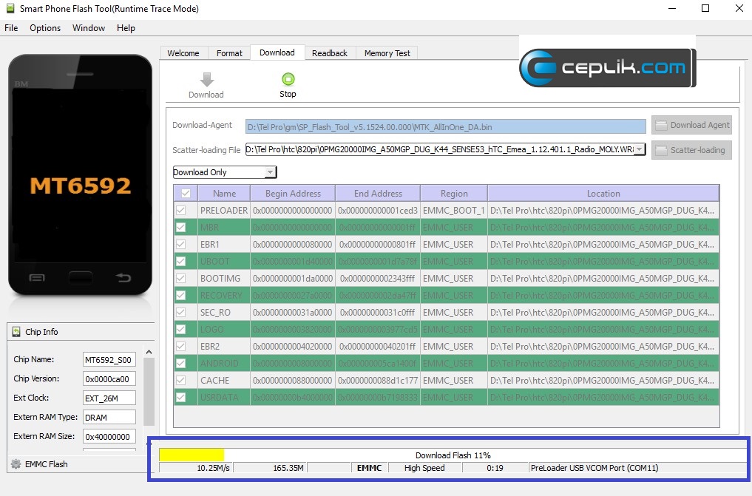Click the Extern RAM Size field 0x40000000
The width and height of the screenshot is (752, 496).
click(109, 436)
